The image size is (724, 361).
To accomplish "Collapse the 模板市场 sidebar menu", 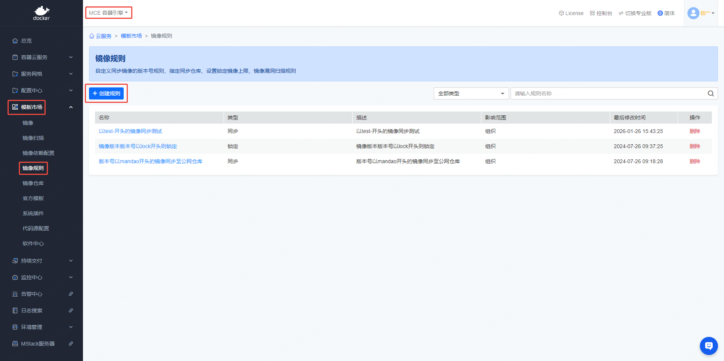I will pyautogui.click(x=71, y=107).
